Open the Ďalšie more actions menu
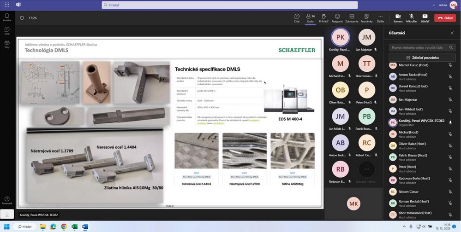The height and width of the screenshot is (232, 461). click(380, 17)
